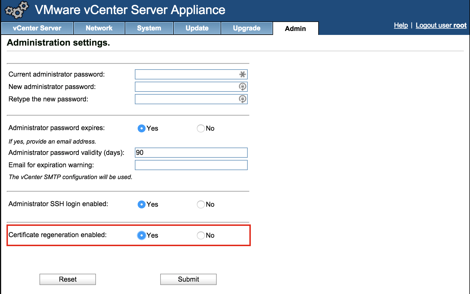Switch to the Network tab

pyautogui.click(x=99, y=28)
